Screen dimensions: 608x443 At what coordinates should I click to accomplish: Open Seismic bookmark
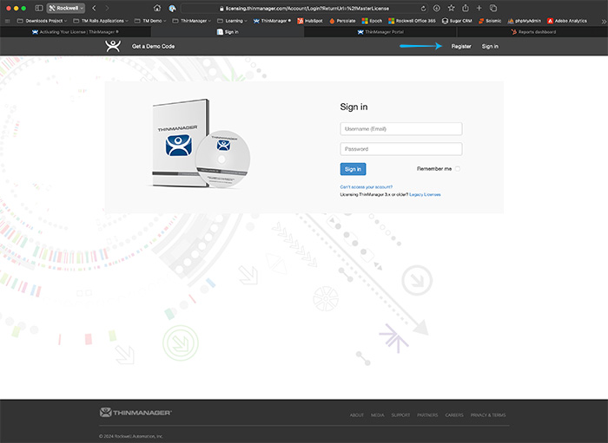pyautogui.click(x=489, y=21)
